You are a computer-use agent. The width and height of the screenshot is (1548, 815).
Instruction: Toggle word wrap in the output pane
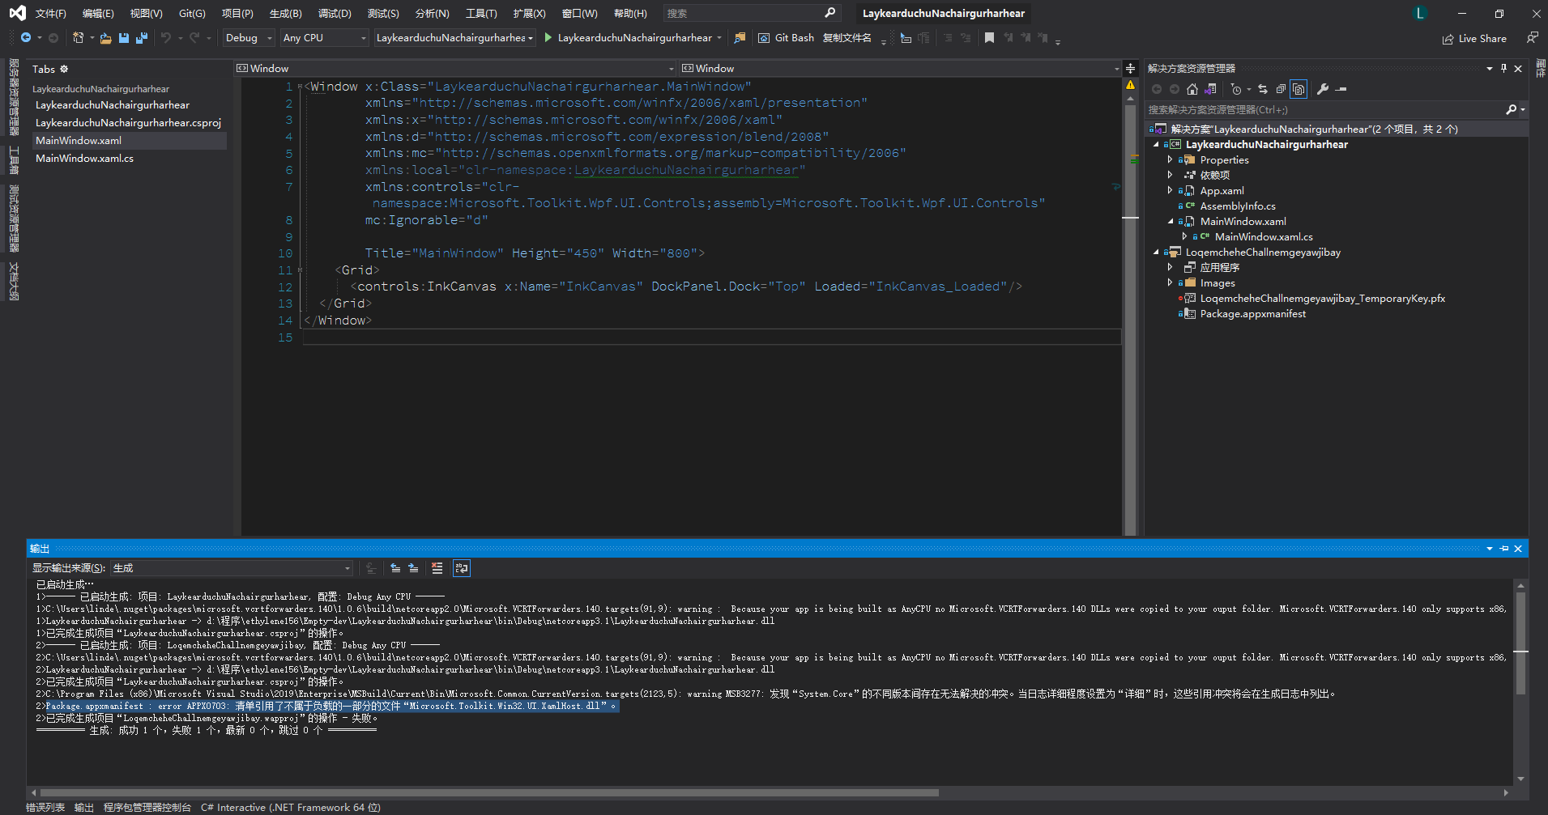462,568
